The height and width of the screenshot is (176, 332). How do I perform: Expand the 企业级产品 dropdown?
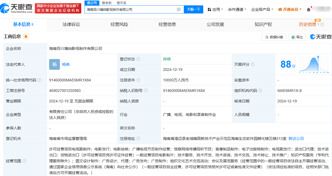click(262, 9)
